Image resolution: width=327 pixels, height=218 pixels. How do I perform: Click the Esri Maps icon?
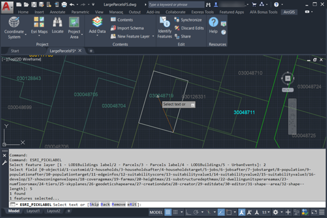38,23
